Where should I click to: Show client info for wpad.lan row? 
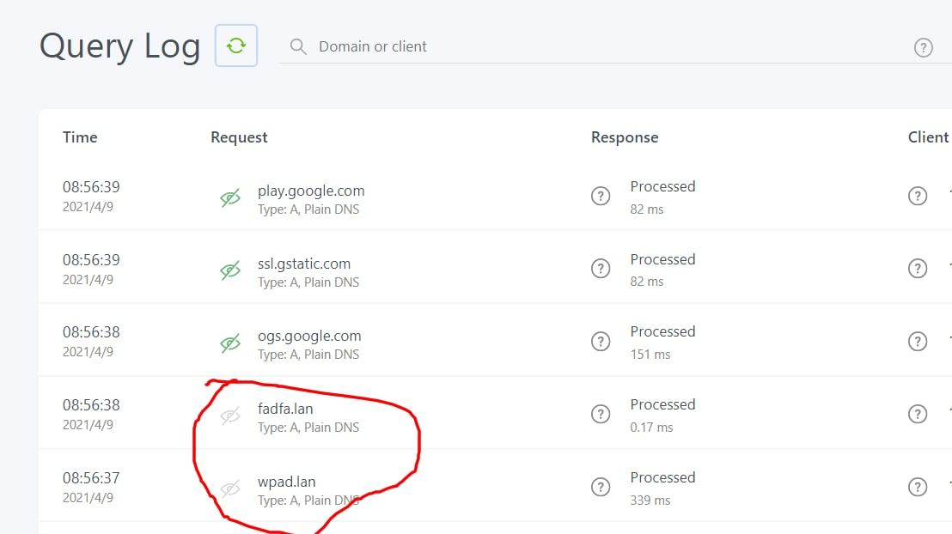pyautogui.click(x=918, y=487)
